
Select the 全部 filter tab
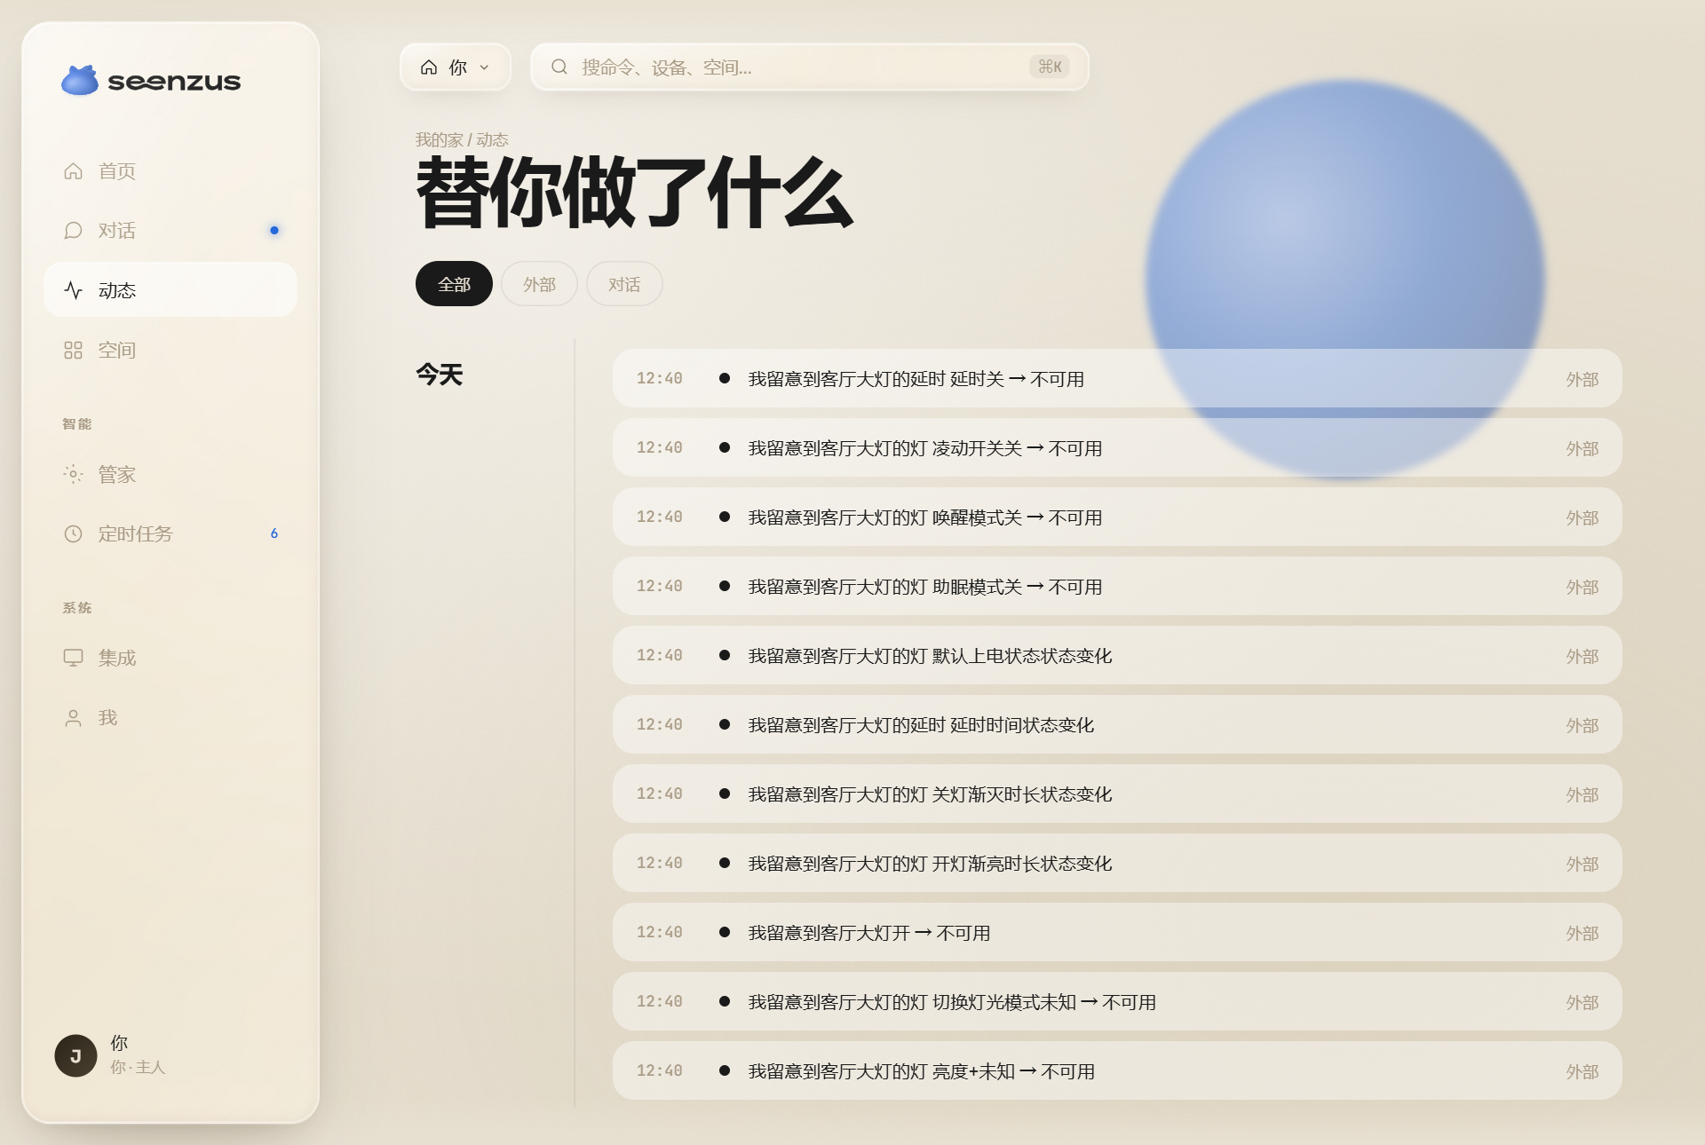(454, 284)
